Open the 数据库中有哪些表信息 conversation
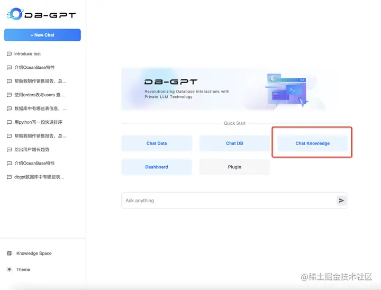 click(41, 108)
